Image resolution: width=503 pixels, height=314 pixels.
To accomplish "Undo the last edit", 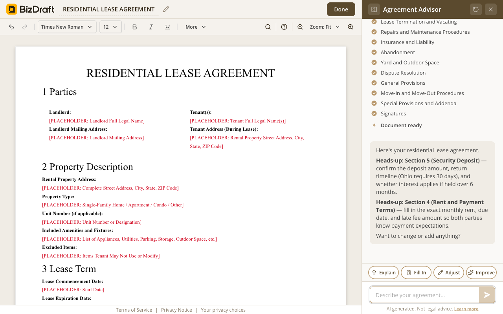I will click(x=11, y=27).
